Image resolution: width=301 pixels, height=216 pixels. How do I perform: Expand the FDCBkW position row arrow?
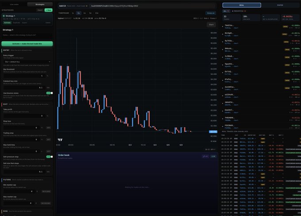click(x=223, y=127)
